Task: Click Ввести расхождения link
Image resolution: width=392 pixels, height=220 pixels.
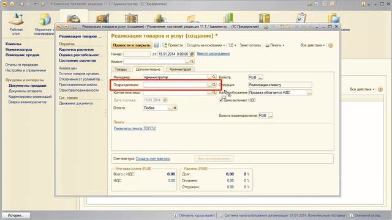Action: [213, 54]
